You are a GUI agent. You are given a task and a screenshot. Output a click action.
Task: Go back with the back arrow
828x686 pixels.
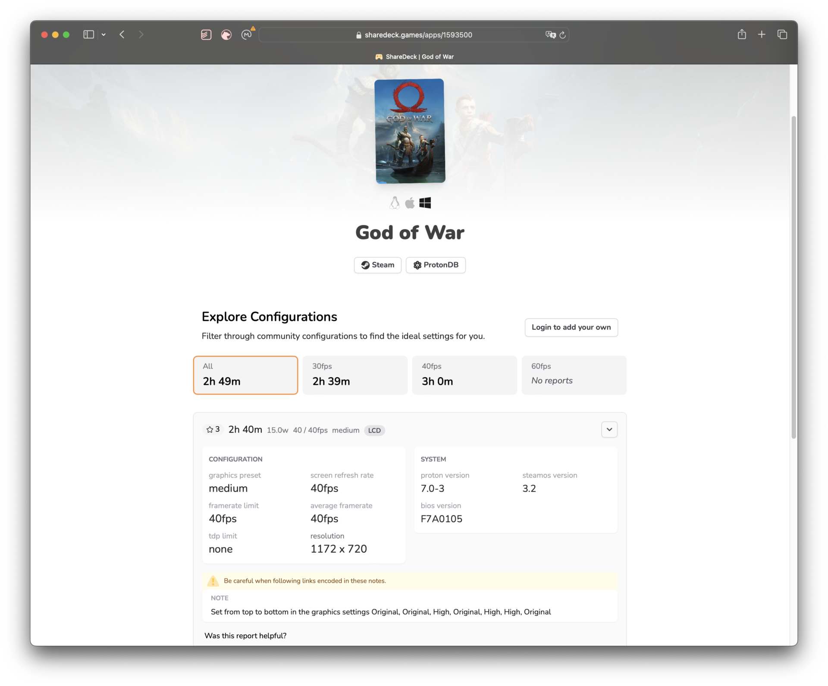point(122,34)
